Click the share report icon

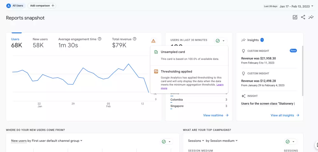pyautogui.click(x=303, y=17)
